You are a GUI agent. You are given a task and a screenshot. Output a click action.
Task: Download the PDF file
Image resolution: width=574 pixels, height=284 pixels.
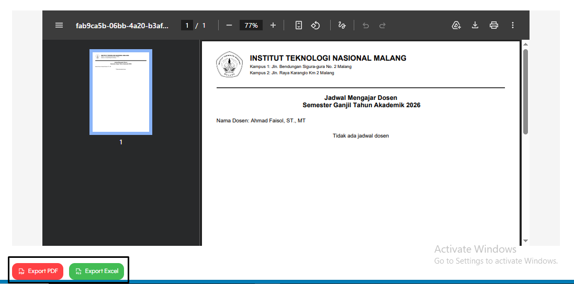click(475, 25)
